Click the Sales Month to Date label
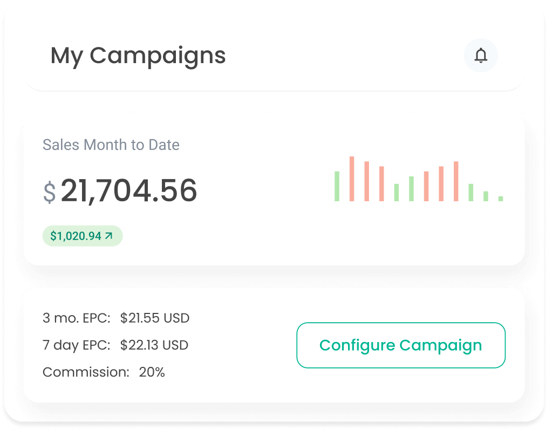Image resolution: width=552 pixels, height=437 pixels. [x=111, y=145]
